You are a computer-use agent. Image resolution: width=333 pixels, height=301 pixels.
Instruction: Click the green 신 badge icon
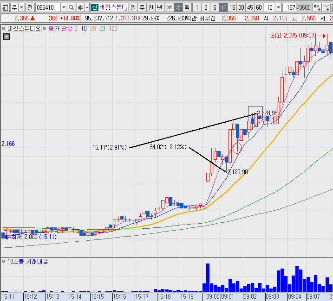(94, 8)
